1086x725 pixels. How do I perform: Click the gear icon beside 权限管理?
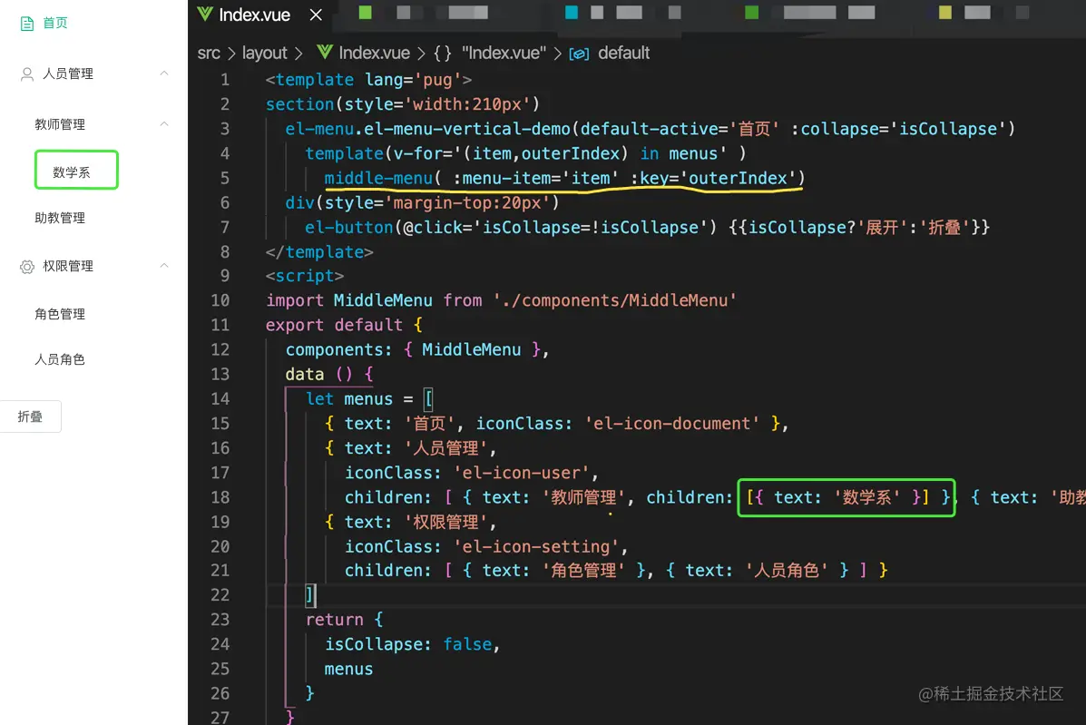pyautogui.click(x=27, y=267)
